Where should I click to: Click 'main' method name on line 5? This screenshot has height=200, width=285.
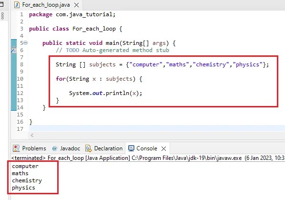112,43
